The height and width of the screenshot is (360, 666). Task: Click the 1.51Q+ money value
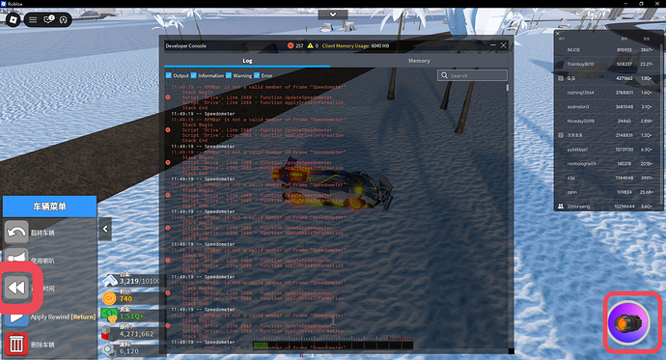pyautogui.click(x=132, y=317)
